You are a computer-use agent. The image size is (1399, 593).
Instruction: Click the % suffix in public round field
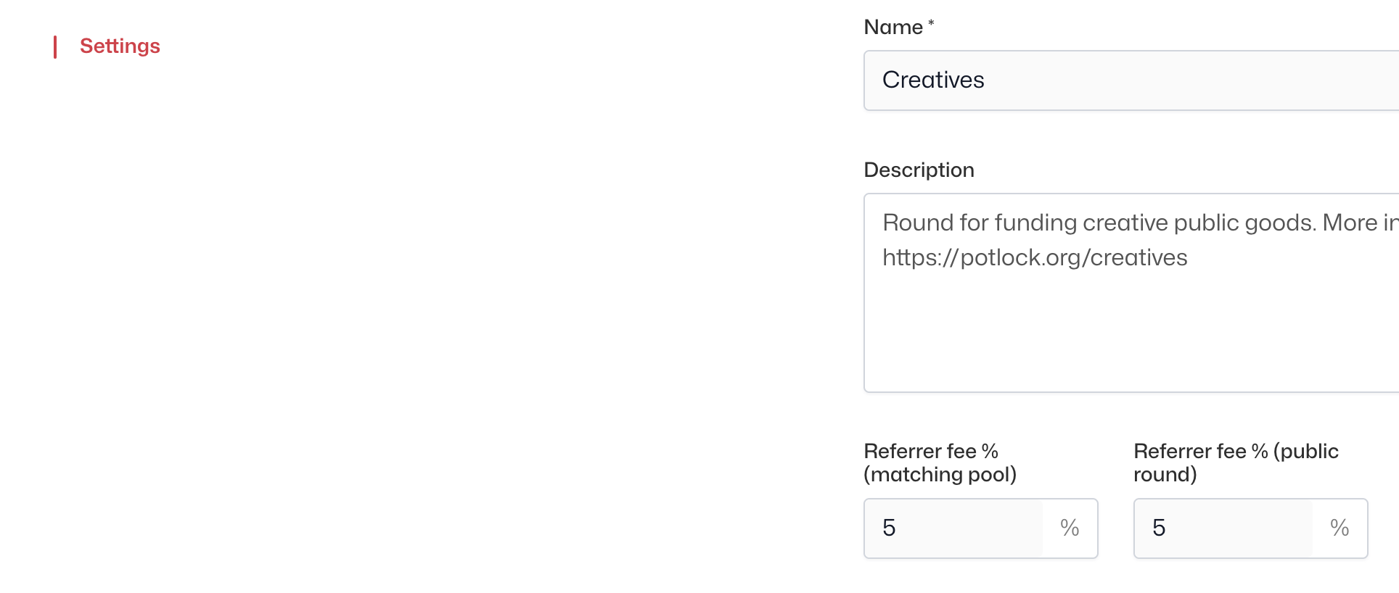[x=1339, y=528]
